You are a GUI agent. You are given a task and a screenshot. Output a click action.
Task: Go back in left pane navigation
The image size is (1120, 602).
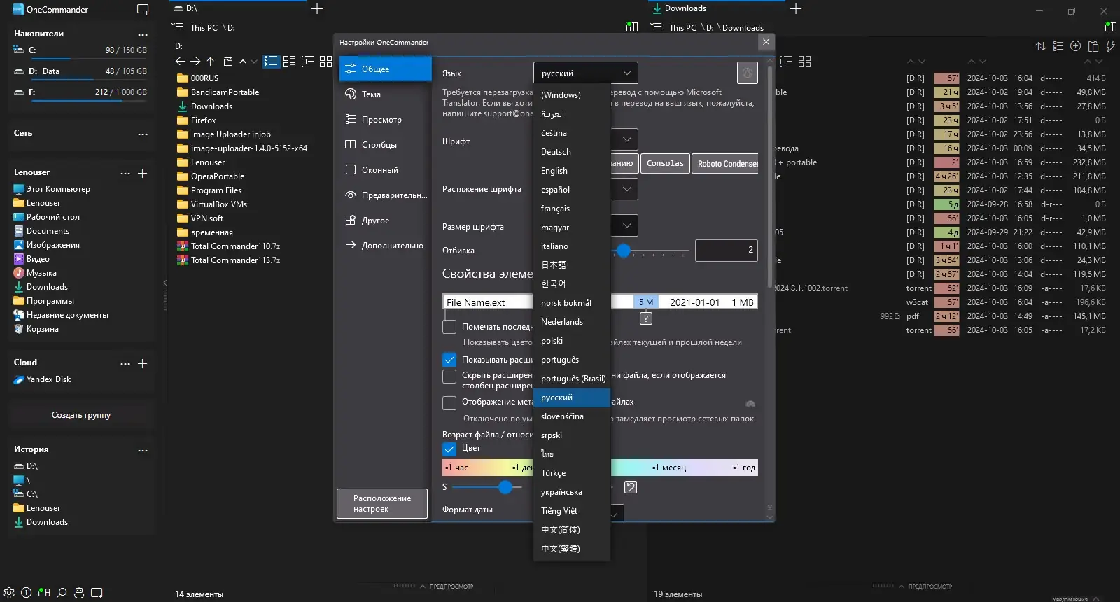[181, 62]
